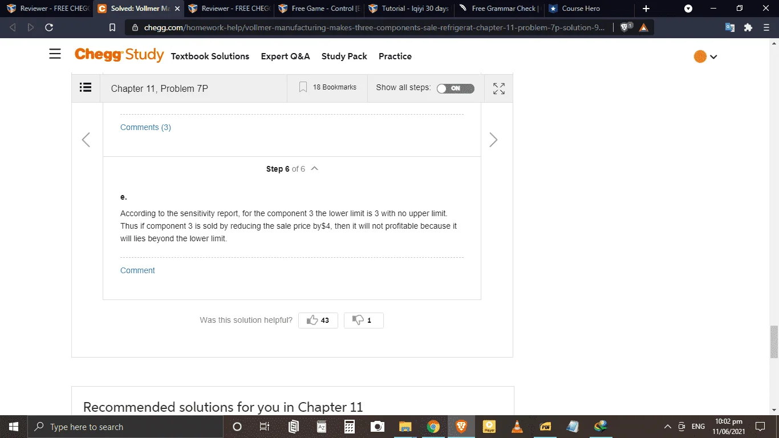
Task: Open the Practice menu
Action: pos(395,56)
